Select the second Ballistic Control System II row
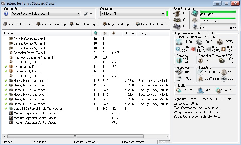The image size is (241, 145). pos(86,43)
